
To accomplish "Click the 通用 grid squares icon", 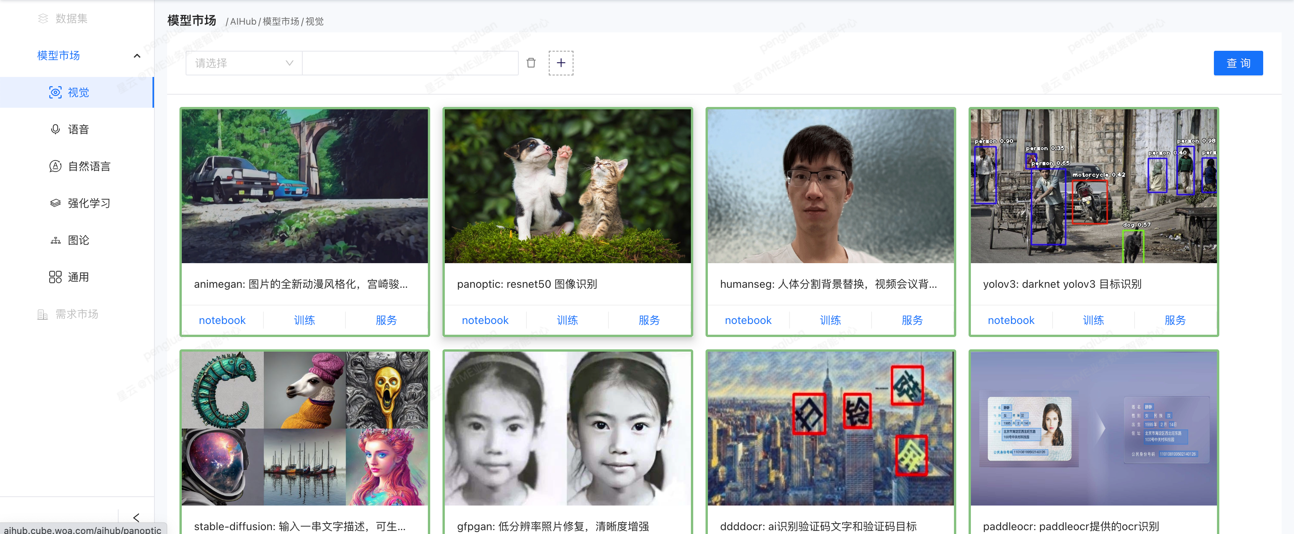I will 55,277.
